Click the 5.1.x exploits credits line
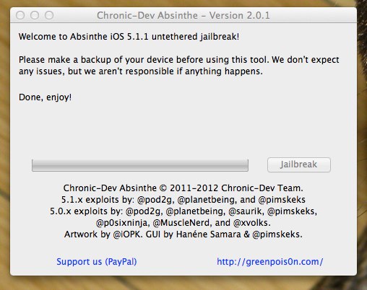 tap(183, 200)
